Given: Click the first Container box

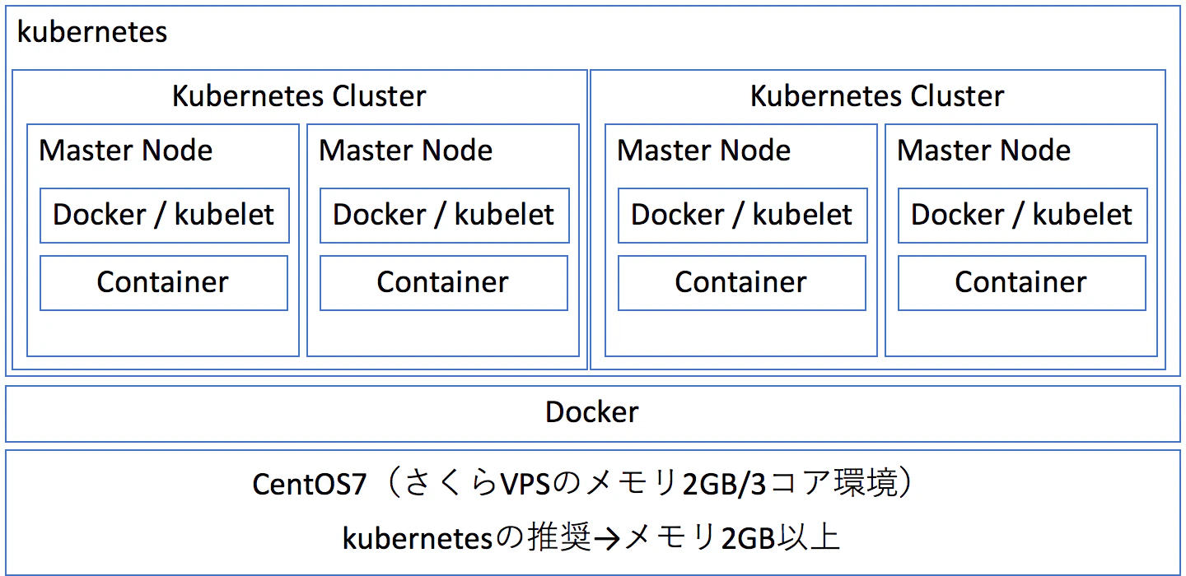Looking at the screenshot, I should (164, 283).
